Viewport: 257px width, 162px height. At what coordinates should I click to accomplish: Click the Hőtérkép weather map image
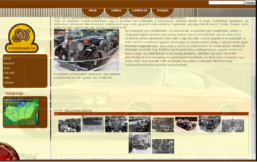[x=21, y=111]
